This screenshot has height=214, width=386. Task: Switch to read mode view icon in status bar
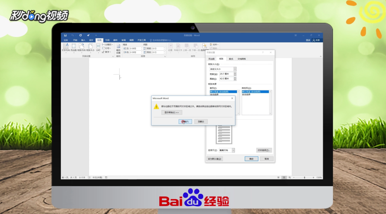(278, 177)
